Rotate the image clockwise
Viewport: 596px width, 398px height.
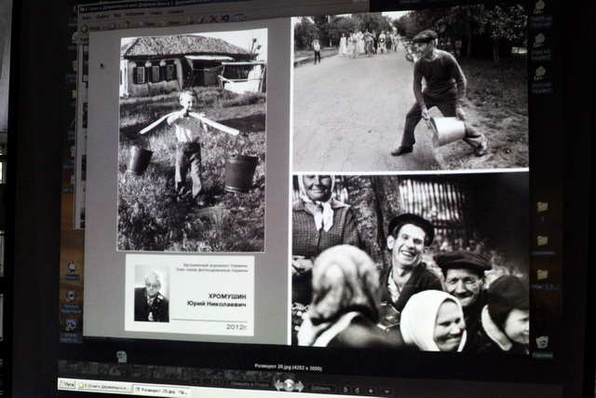tap(357, 390)
